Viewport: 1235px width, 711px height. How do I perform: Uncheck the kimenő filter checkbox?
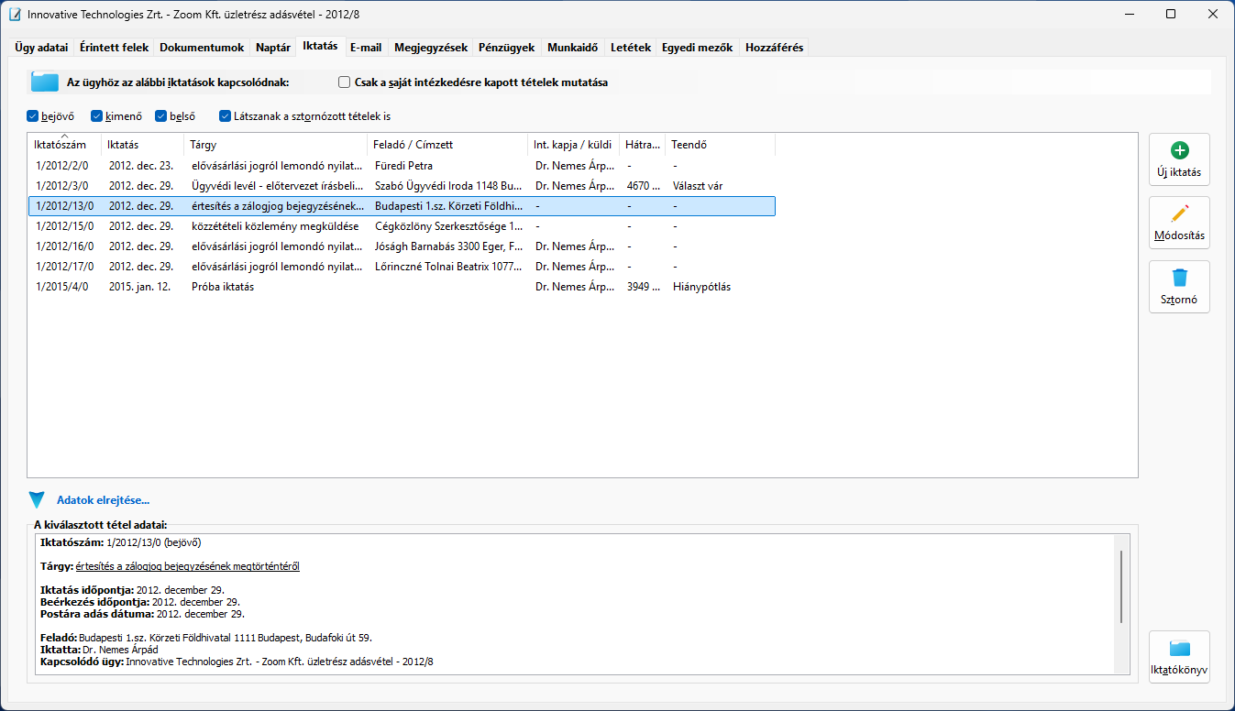(97, 116)
